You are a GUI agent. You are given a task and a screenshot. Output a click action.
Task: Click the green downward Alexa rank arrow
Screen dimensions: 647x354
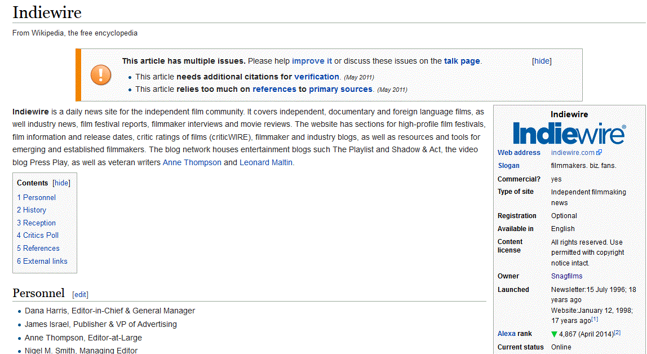(554, 334)
